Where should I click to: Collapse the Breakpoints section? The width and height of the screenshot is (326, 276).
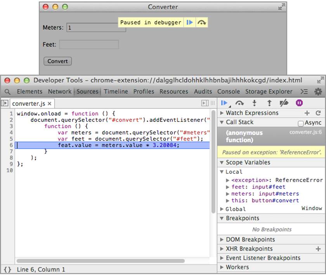pyautogui.click(x=222, y=218)
